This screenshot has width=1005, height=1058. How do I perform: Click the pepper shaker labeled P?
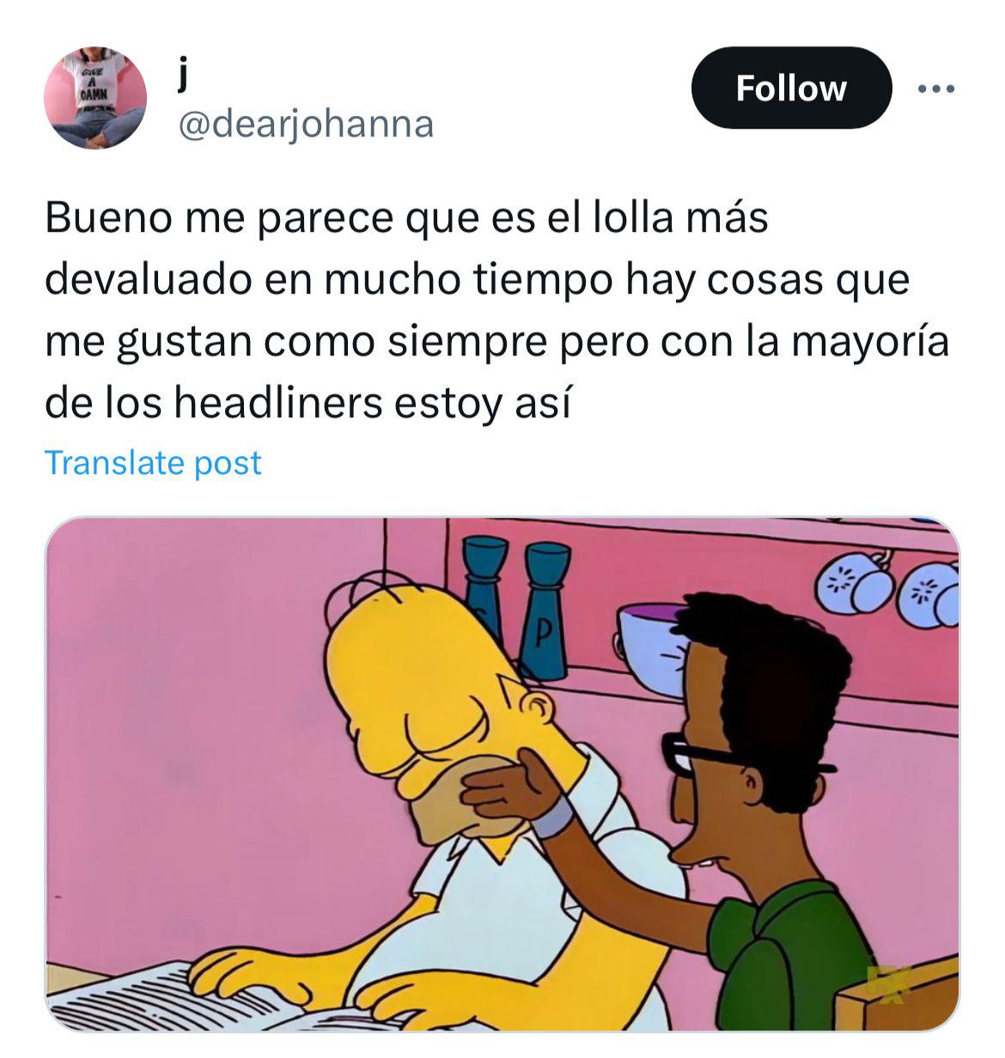coord(546,611)
